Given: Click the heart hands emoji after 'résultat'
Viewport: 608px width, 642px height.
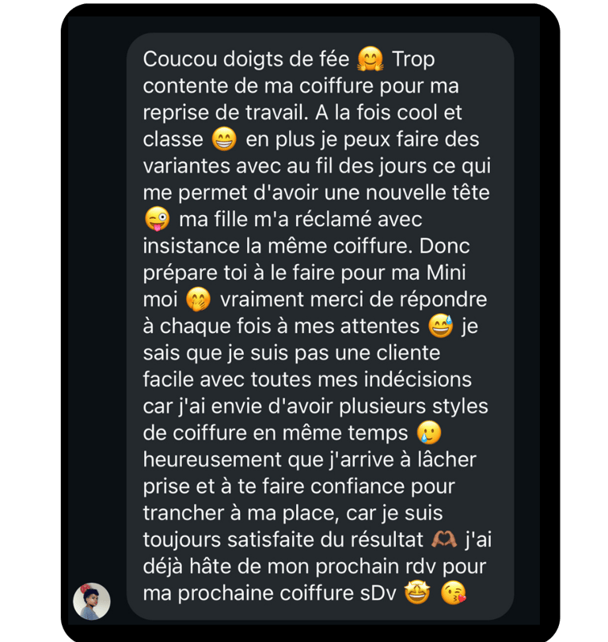Looking at the screenshot, I should (444, 539).
